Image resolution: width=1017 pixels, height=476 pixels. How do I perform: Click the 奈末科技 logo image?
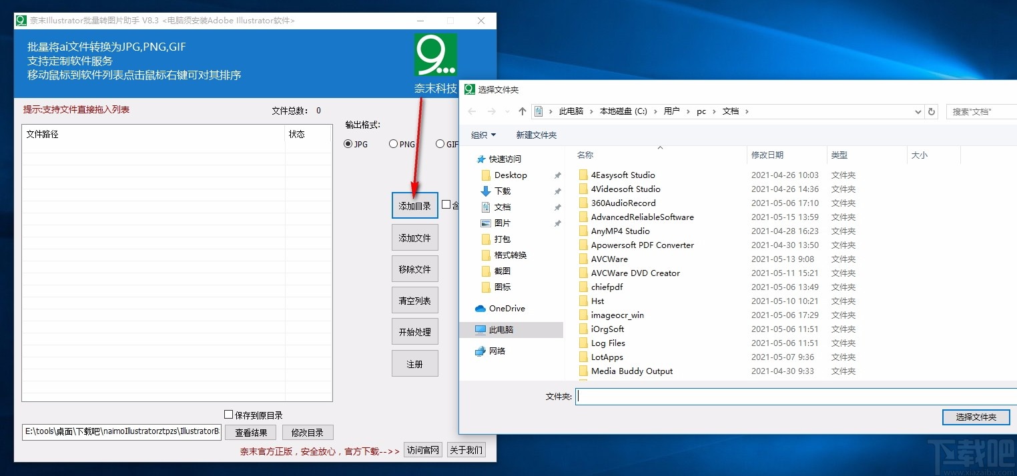(436, 55)
